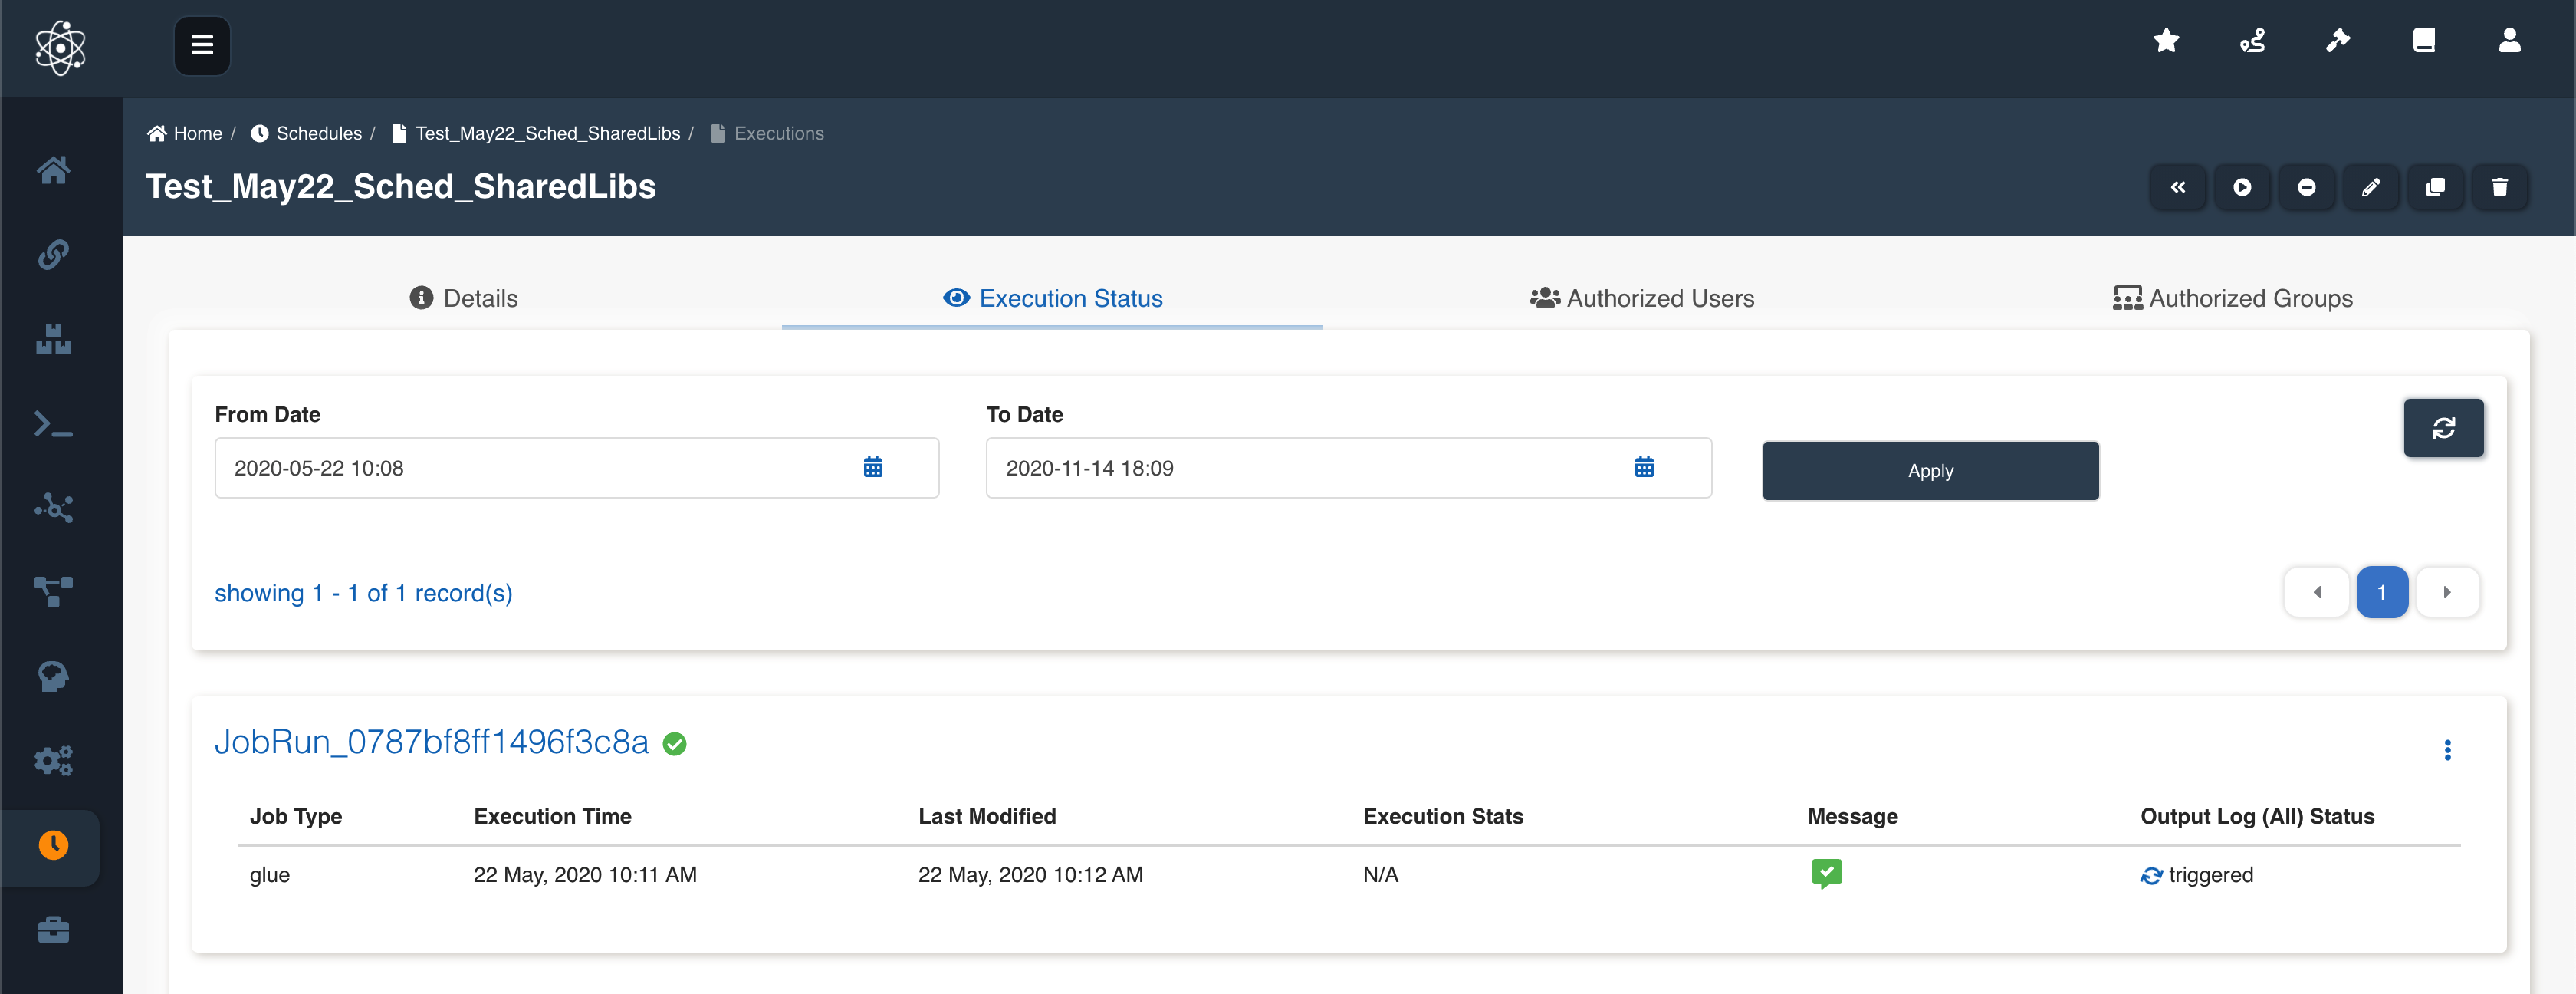Run the schedule using the play icon
Viewport: 2576px width, 994px height.
(x=2243, y=187)
